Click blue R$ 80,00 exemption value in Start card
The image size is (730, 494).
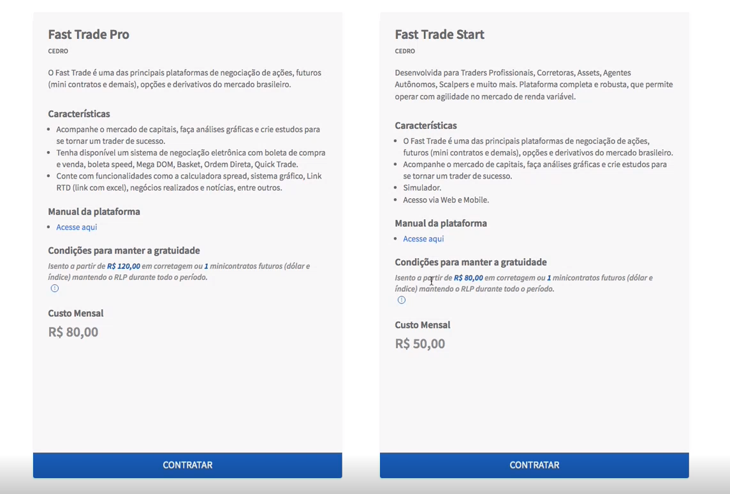[468, 278]
